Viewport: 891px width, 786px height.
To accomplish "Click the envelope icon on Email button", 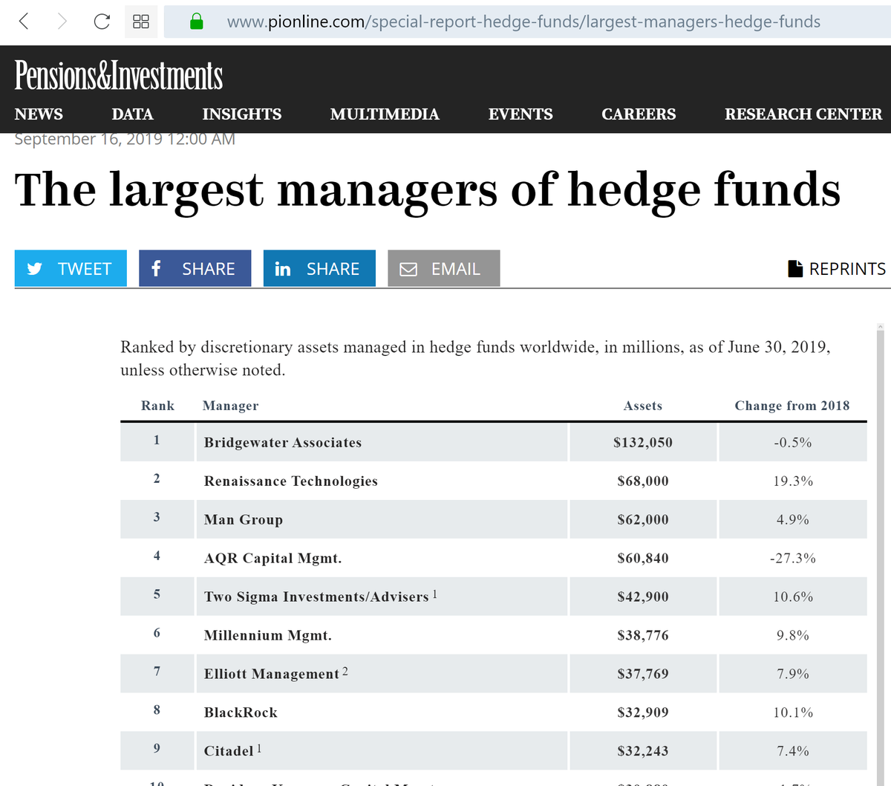I will tap(408, 268).
